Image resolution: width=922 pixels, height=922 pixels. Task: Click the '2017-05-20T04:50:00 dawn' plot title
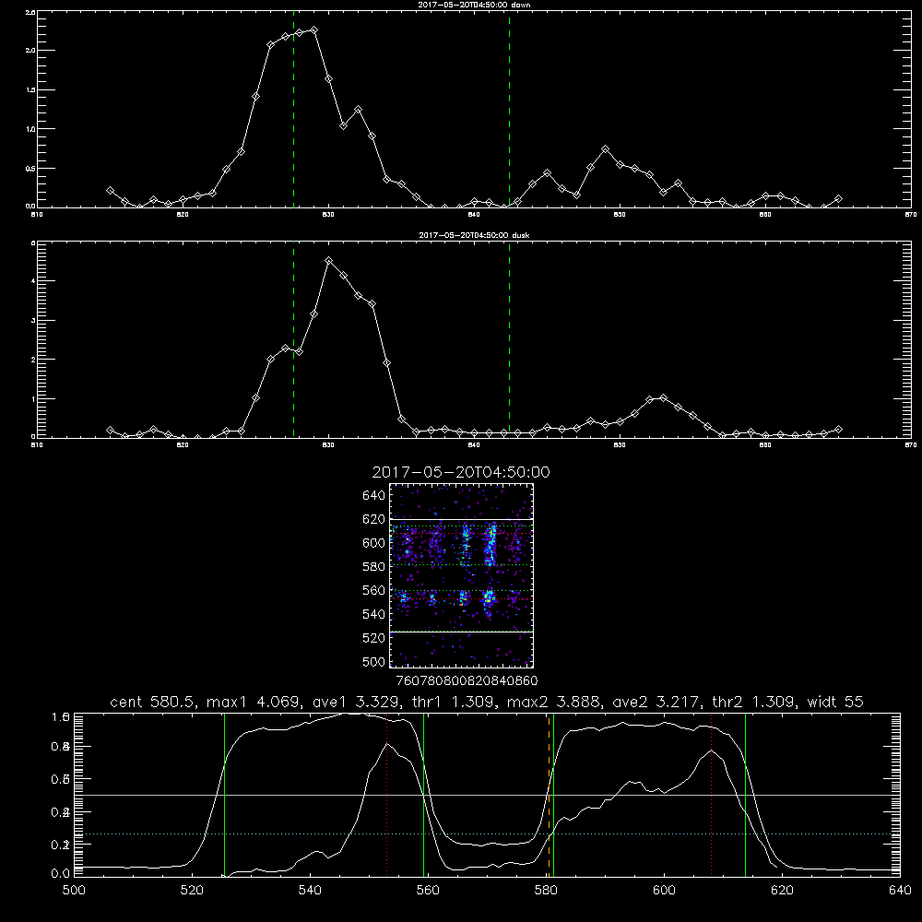tap(474, 5)
